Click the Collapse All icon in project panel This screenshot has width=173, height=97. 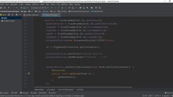click(x=12, y=15)
